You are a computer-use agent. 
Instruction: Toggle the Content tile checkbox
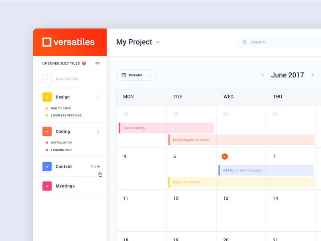[x=47, y=166]
